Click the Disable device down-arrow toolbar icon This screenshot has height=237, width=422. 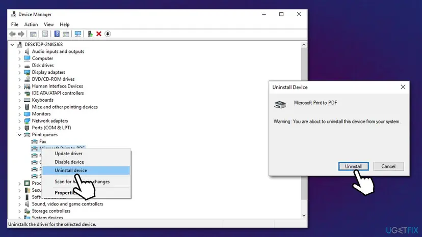tap(108, 34)
